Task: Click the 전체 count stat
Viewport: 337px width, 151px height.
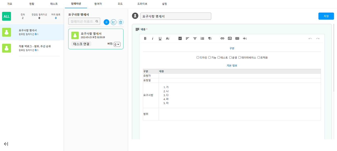Action: coord(23,16)
